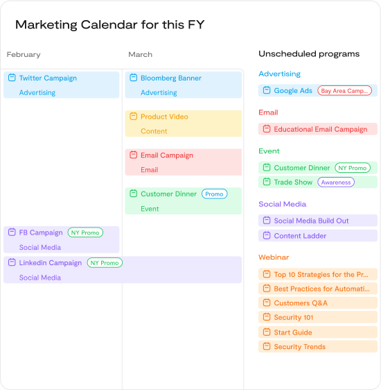Open the Social Media Build Out program
The image size is (381, 390).
point(318,221)
